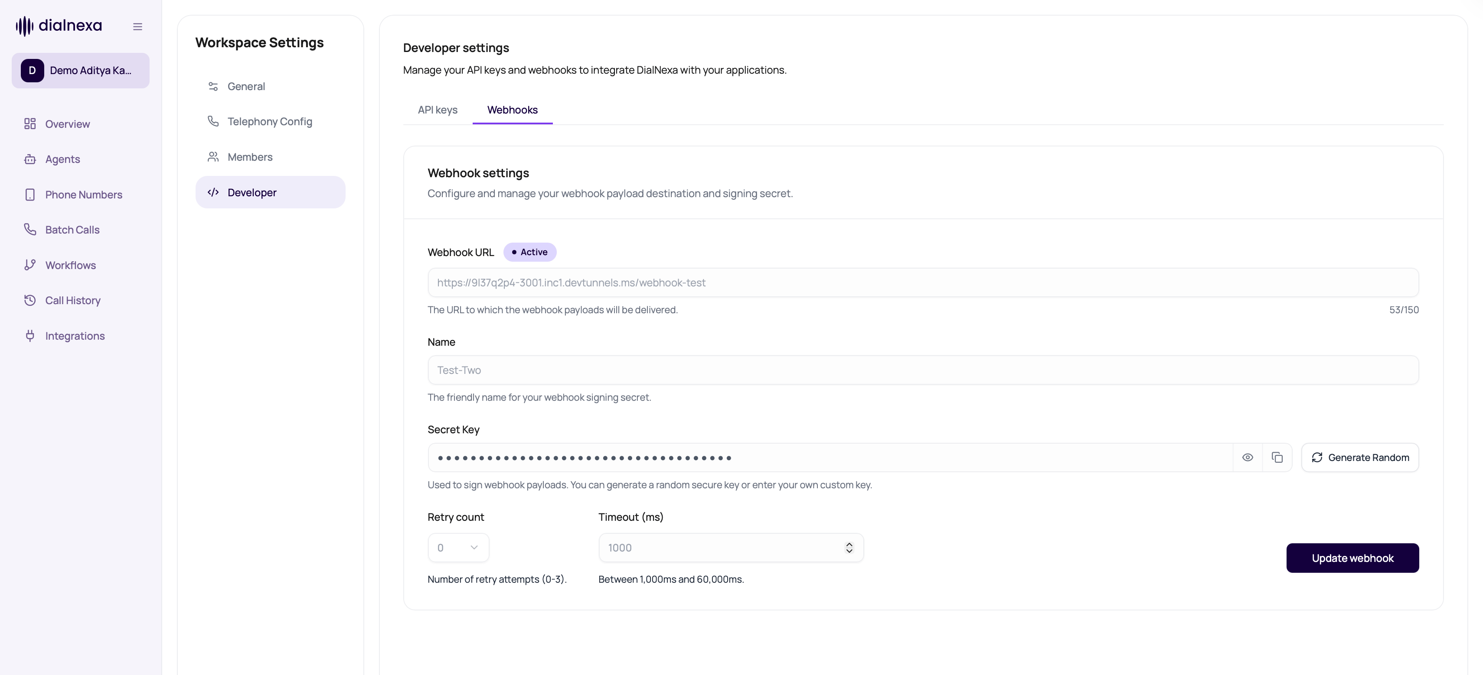Click Update webhook button
The height and width of the screenshot is (675, 1483).
pos(1352,558)
